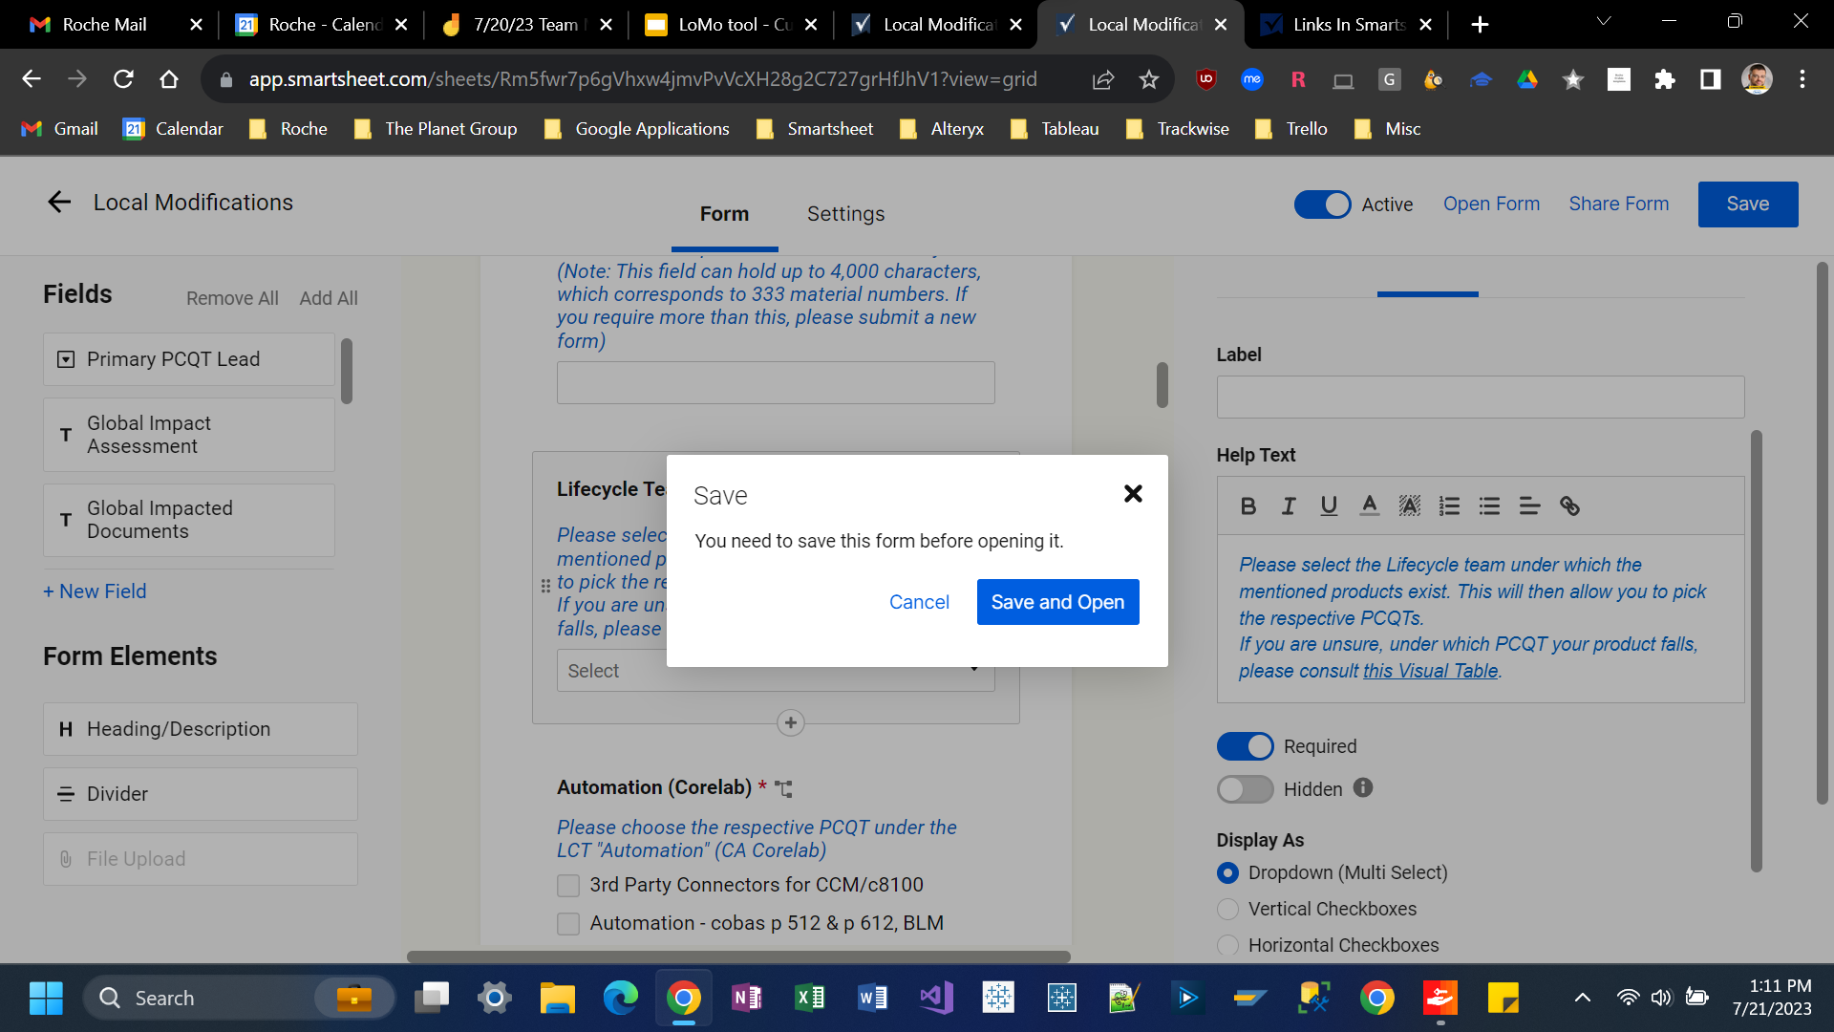Add Heading/Description form element
Viewport: 1834px width, 1032px height.
[200, 729]
